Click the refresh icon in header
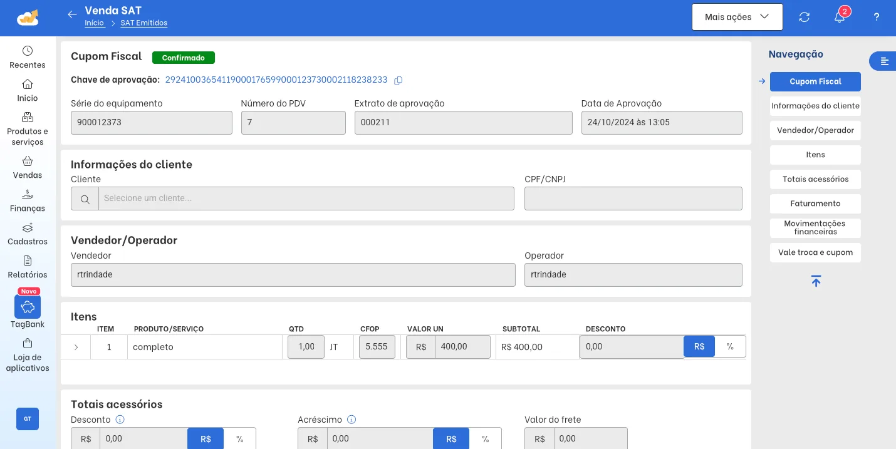 (x=805, y=17)
